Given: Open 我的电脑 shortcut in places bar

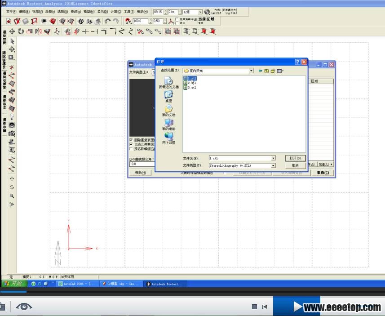Looking at the screenshot, I should click(168, 125).
